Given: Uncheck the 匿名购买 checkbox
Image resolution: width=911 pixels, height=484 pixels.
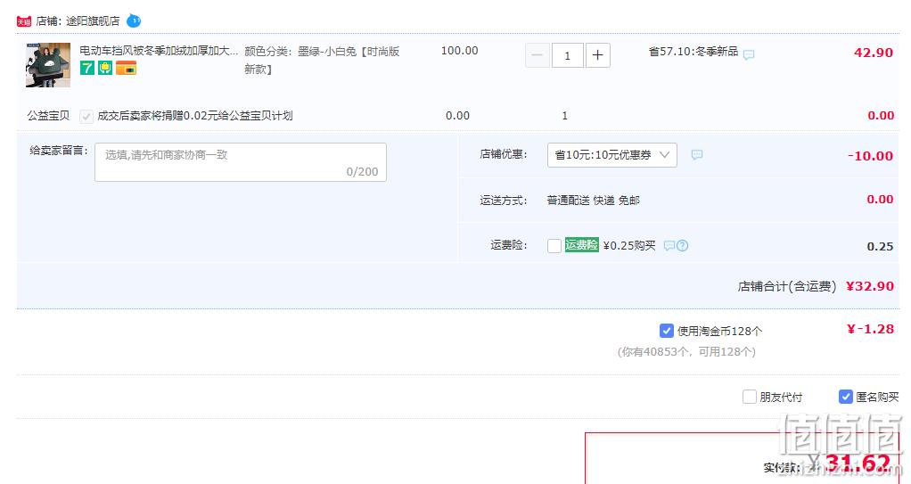Looking at the screenshot, I should coord(846,397).
